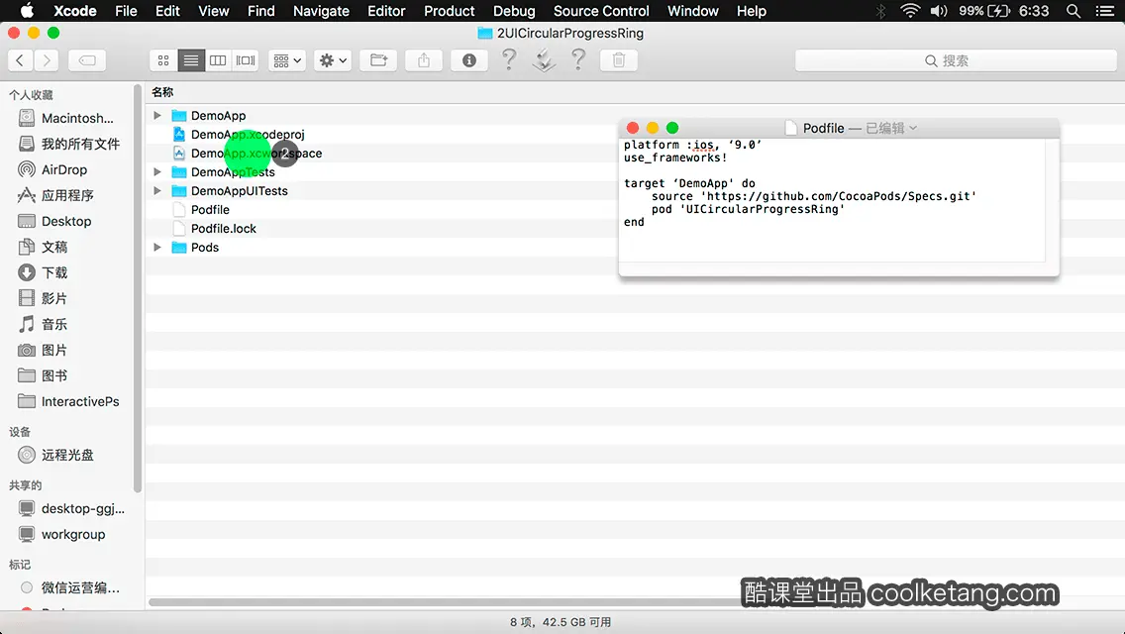Create a new folder with toolbar icon
The image size is (1125, 634).
[378, 60]
